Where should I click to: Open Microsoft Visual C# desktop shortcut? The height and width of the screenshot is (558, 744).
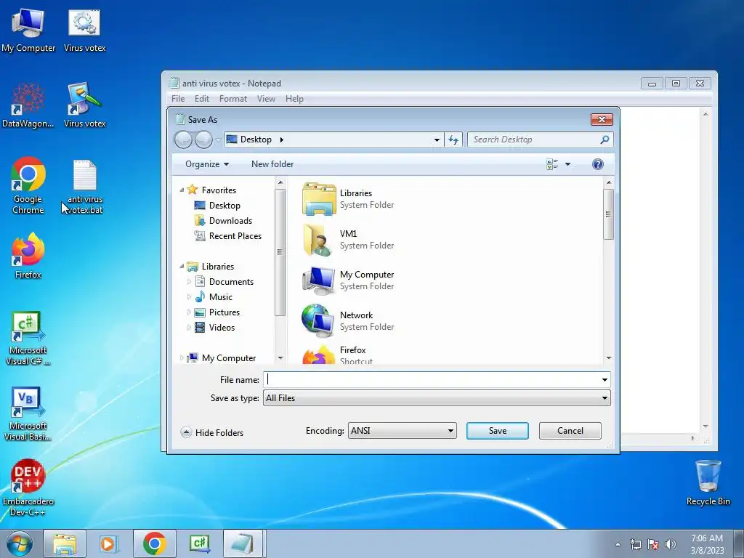tap(28, 338)
